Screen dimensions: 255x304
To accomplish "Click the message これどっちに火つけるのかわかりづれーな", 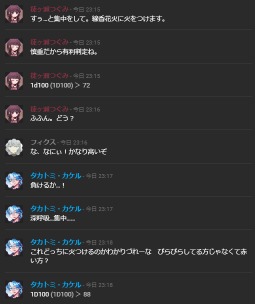I will tap(91, 251).
